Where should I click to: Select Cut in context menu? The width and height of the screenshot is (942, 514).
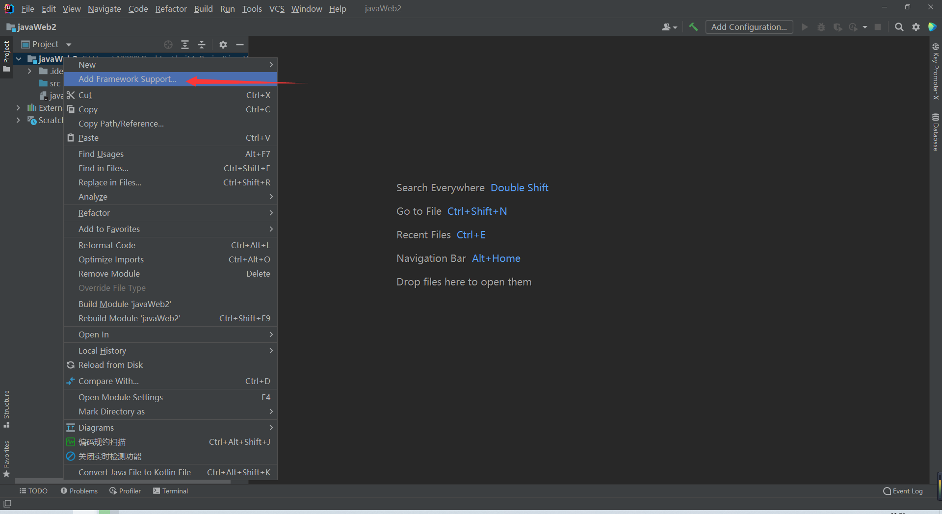[x=171, y=95]
